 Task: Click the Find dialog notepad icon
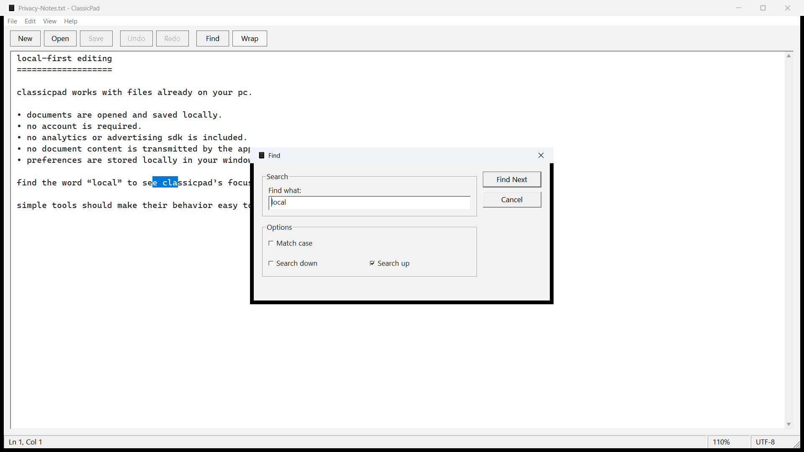coord(262,155)
